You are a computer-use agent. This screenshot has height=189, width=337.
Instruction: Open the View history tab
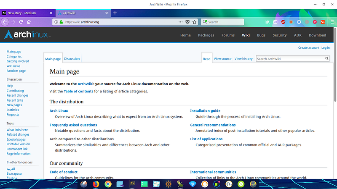click(243, 59)
